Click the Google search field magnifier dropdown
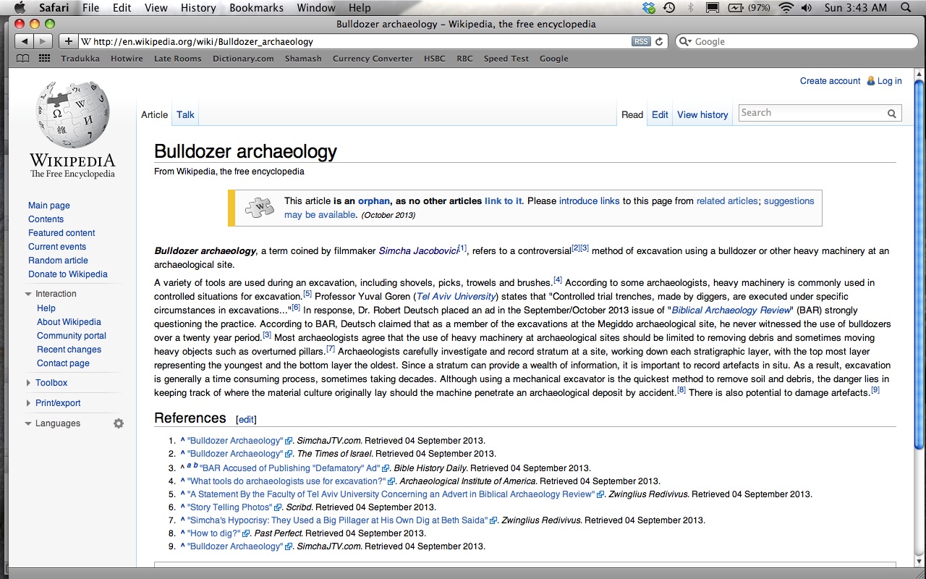926x579 pixels. pos(685,42)
